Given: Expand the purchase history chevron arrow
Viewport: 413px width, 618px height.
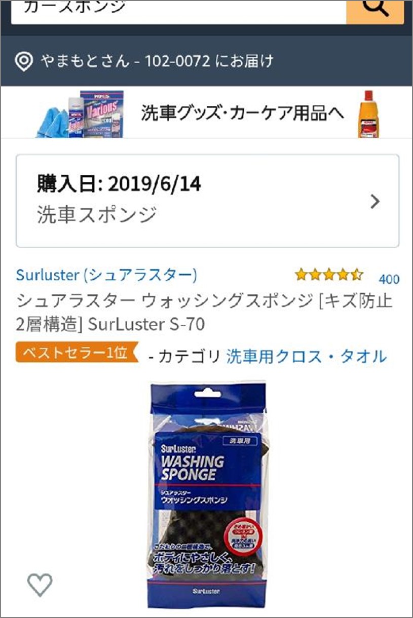Looking at the screenshot, I should click(x=375, y=202).
